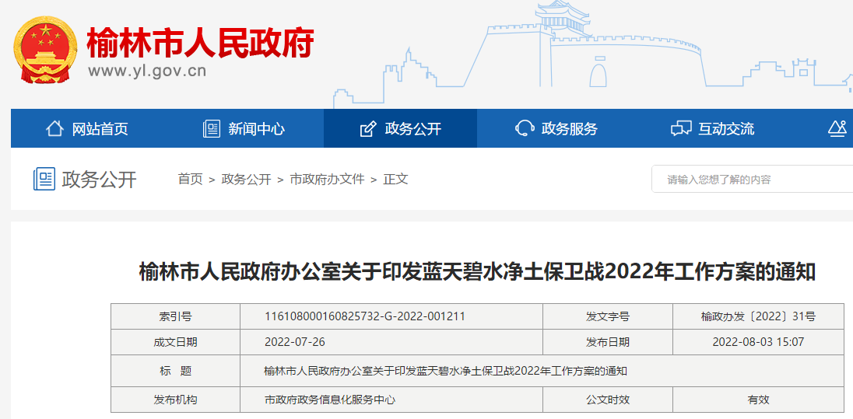Select index number 11610800016082573​2-G-2022-001211
The image size is (853, 419).
[x=364, y=316]
